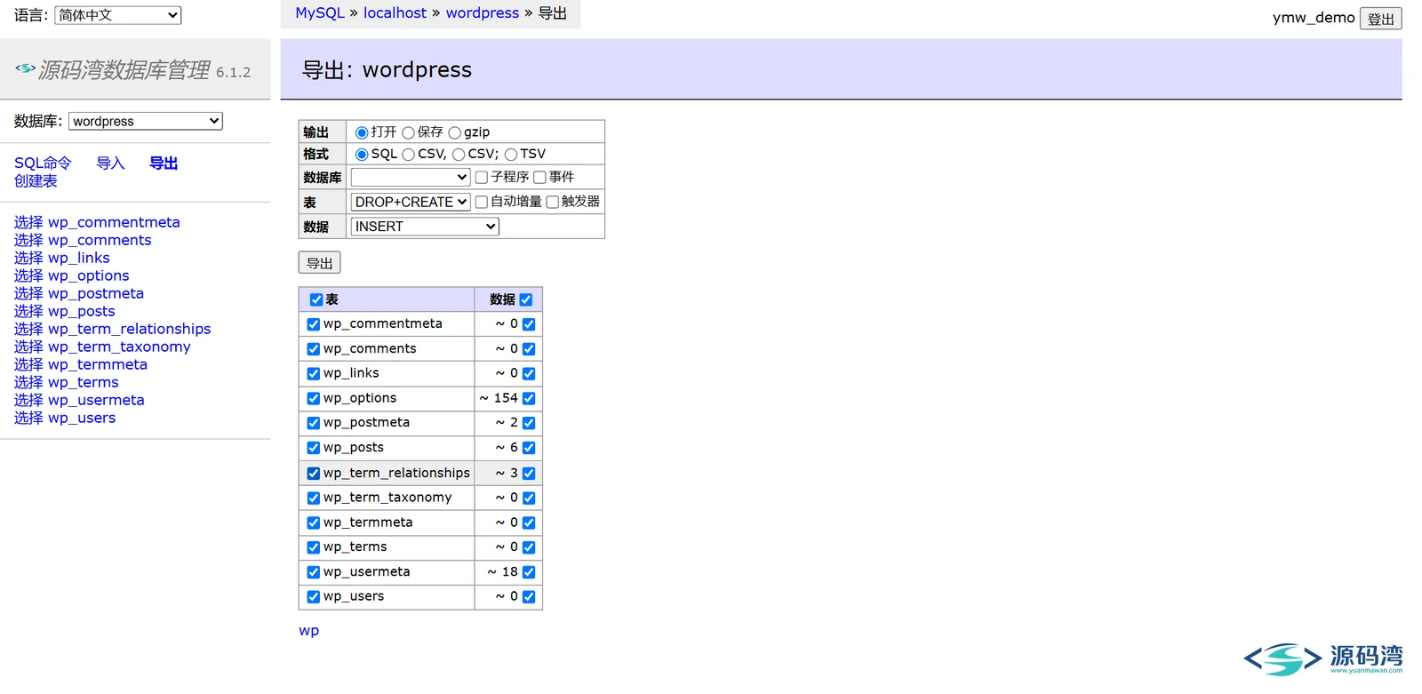
Task: Open wp_posts table in the sidebar
Action: (x=82, y=311)
